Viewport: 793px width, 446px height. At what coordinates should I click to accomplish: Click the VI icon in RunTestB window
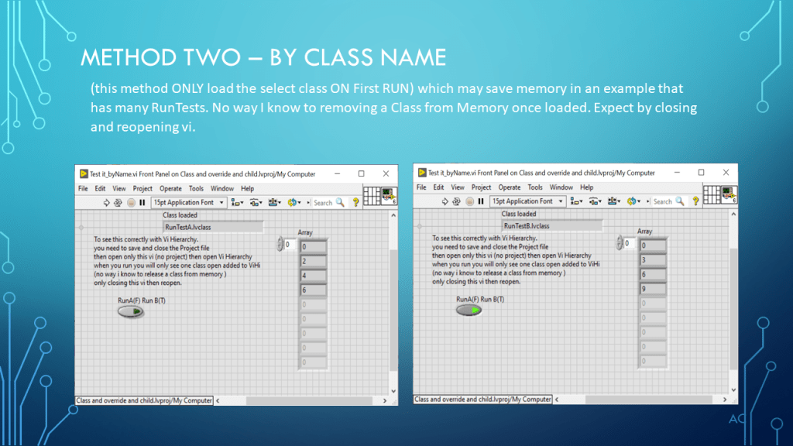[728, 194]
